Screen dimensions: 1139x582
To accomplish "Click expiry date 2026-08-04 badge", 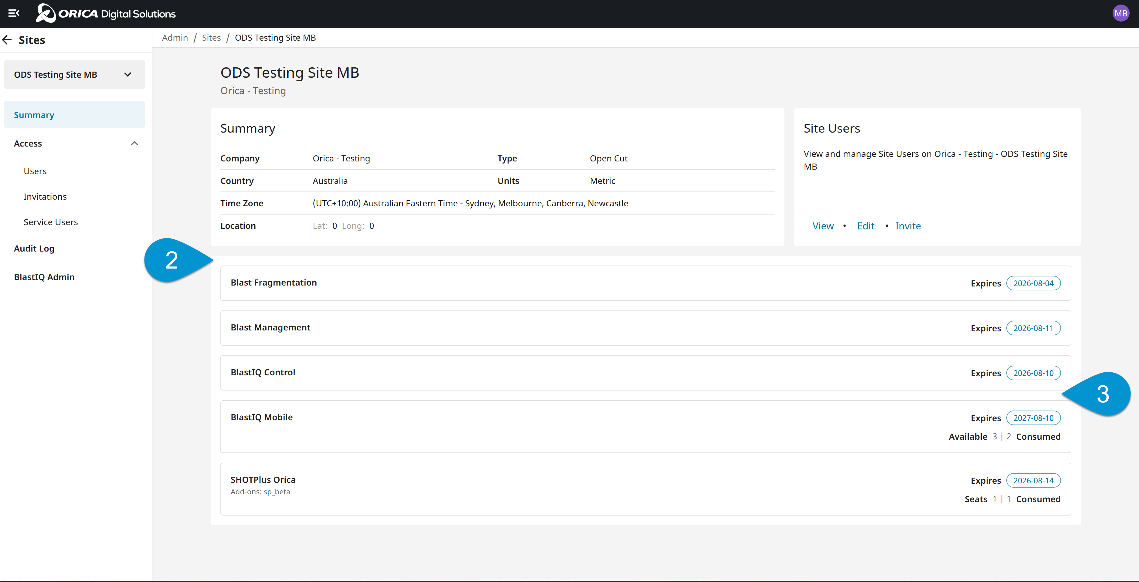I will (x=1033, y=283).
